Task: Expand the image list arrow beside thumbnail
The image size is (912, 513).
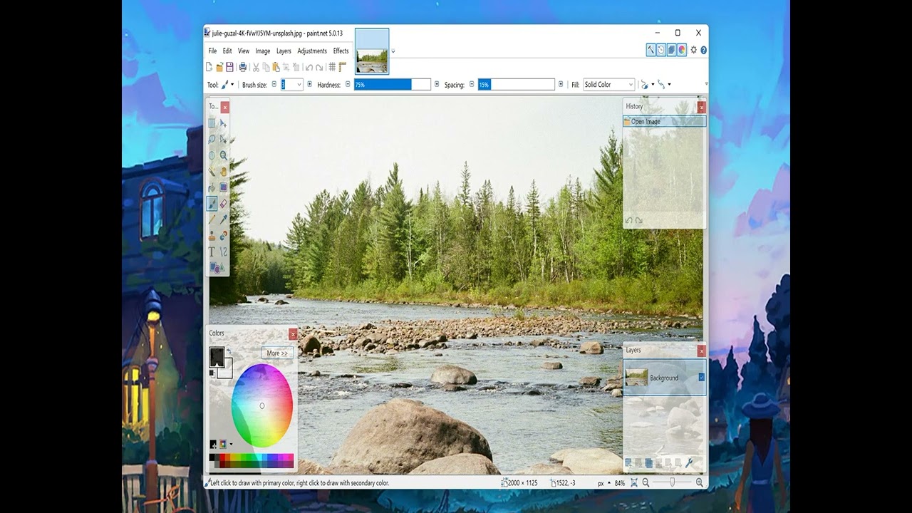Action: pyautogui.click(x=393, y=51)
